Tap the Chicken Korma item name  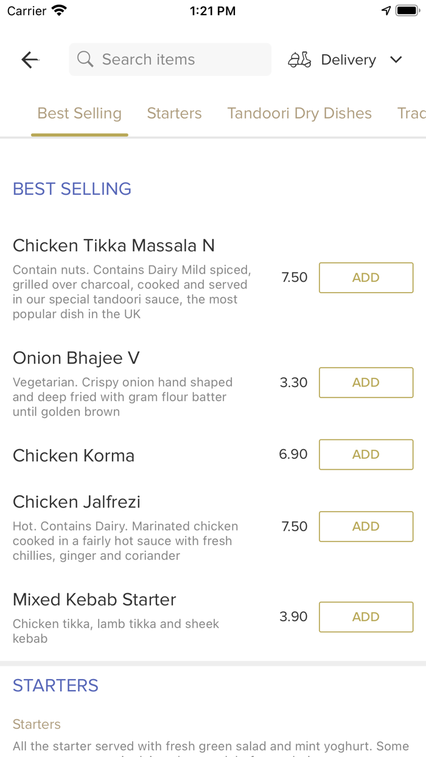tap(74, 455)
